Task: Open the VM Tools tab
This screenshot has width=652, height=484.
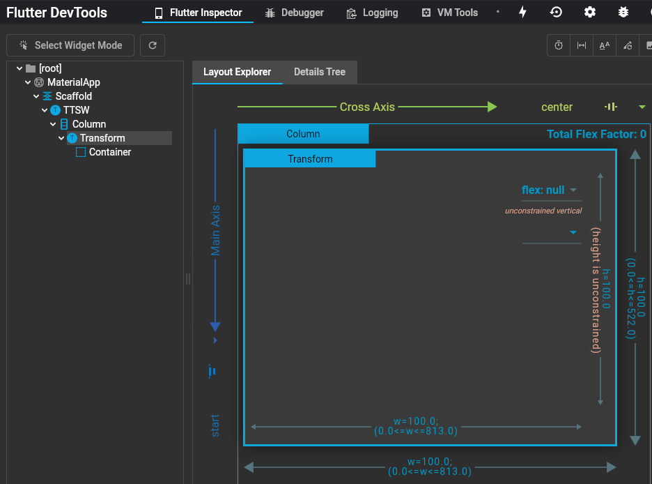Action: [450, 13]
